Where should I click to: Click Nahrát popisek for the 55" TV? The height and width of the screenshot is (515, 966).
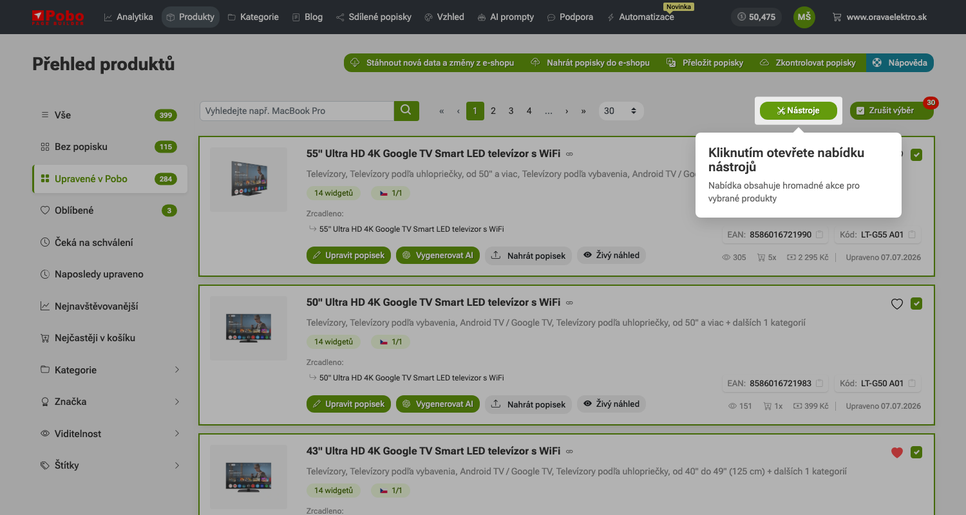[x=528, y=256]
